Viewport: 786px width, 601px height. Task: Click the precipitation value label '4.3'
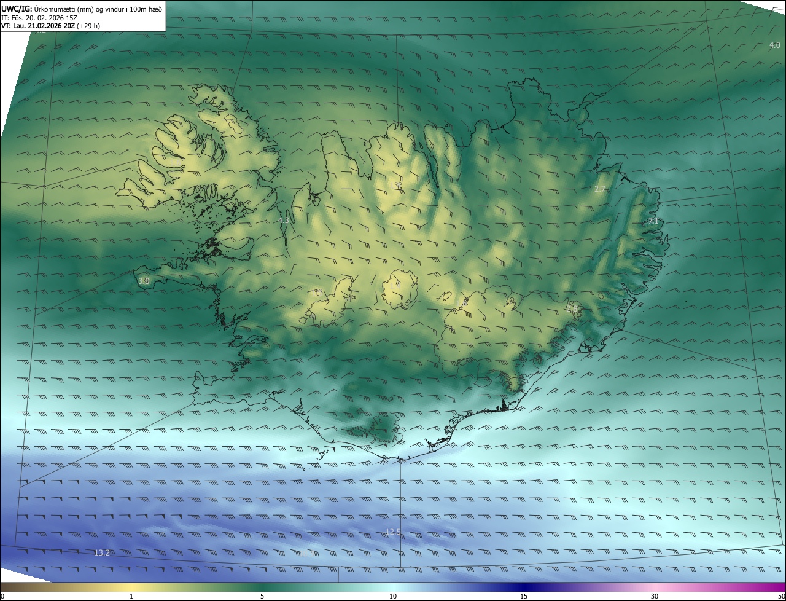[283, 219]
